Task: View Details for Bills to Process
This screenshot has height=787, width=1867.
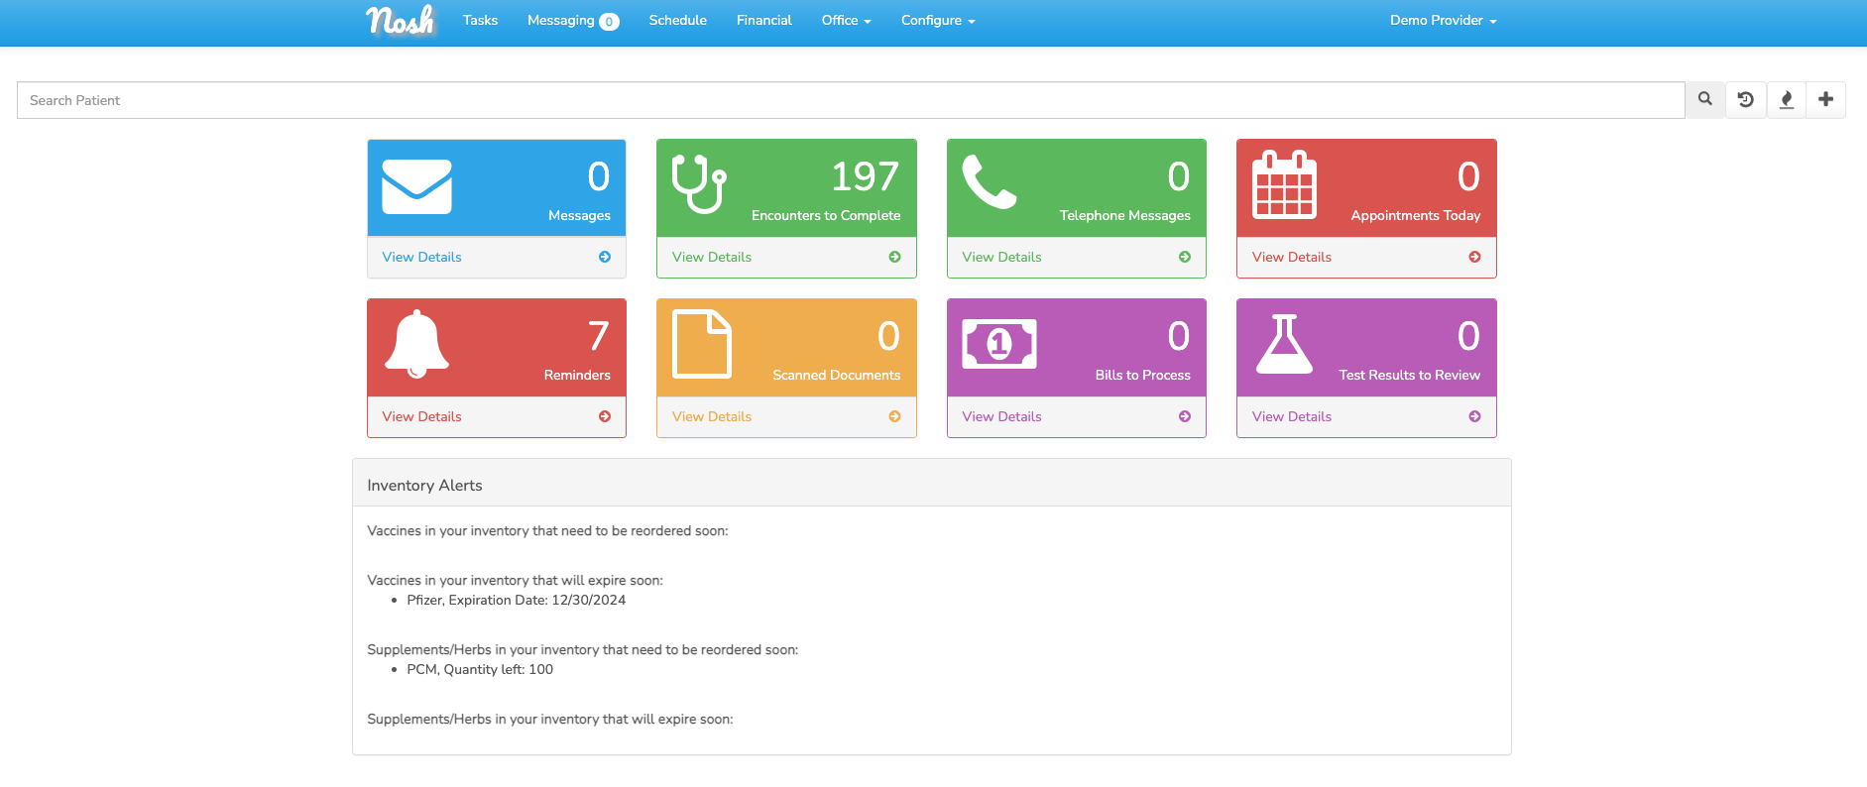Action: (x=1076, y=416)
